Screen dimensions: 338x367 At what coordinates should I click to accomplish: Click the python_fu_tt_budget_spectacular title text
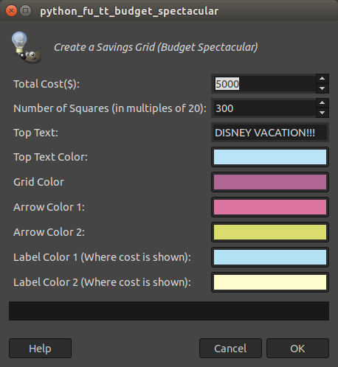pos(129,11)
